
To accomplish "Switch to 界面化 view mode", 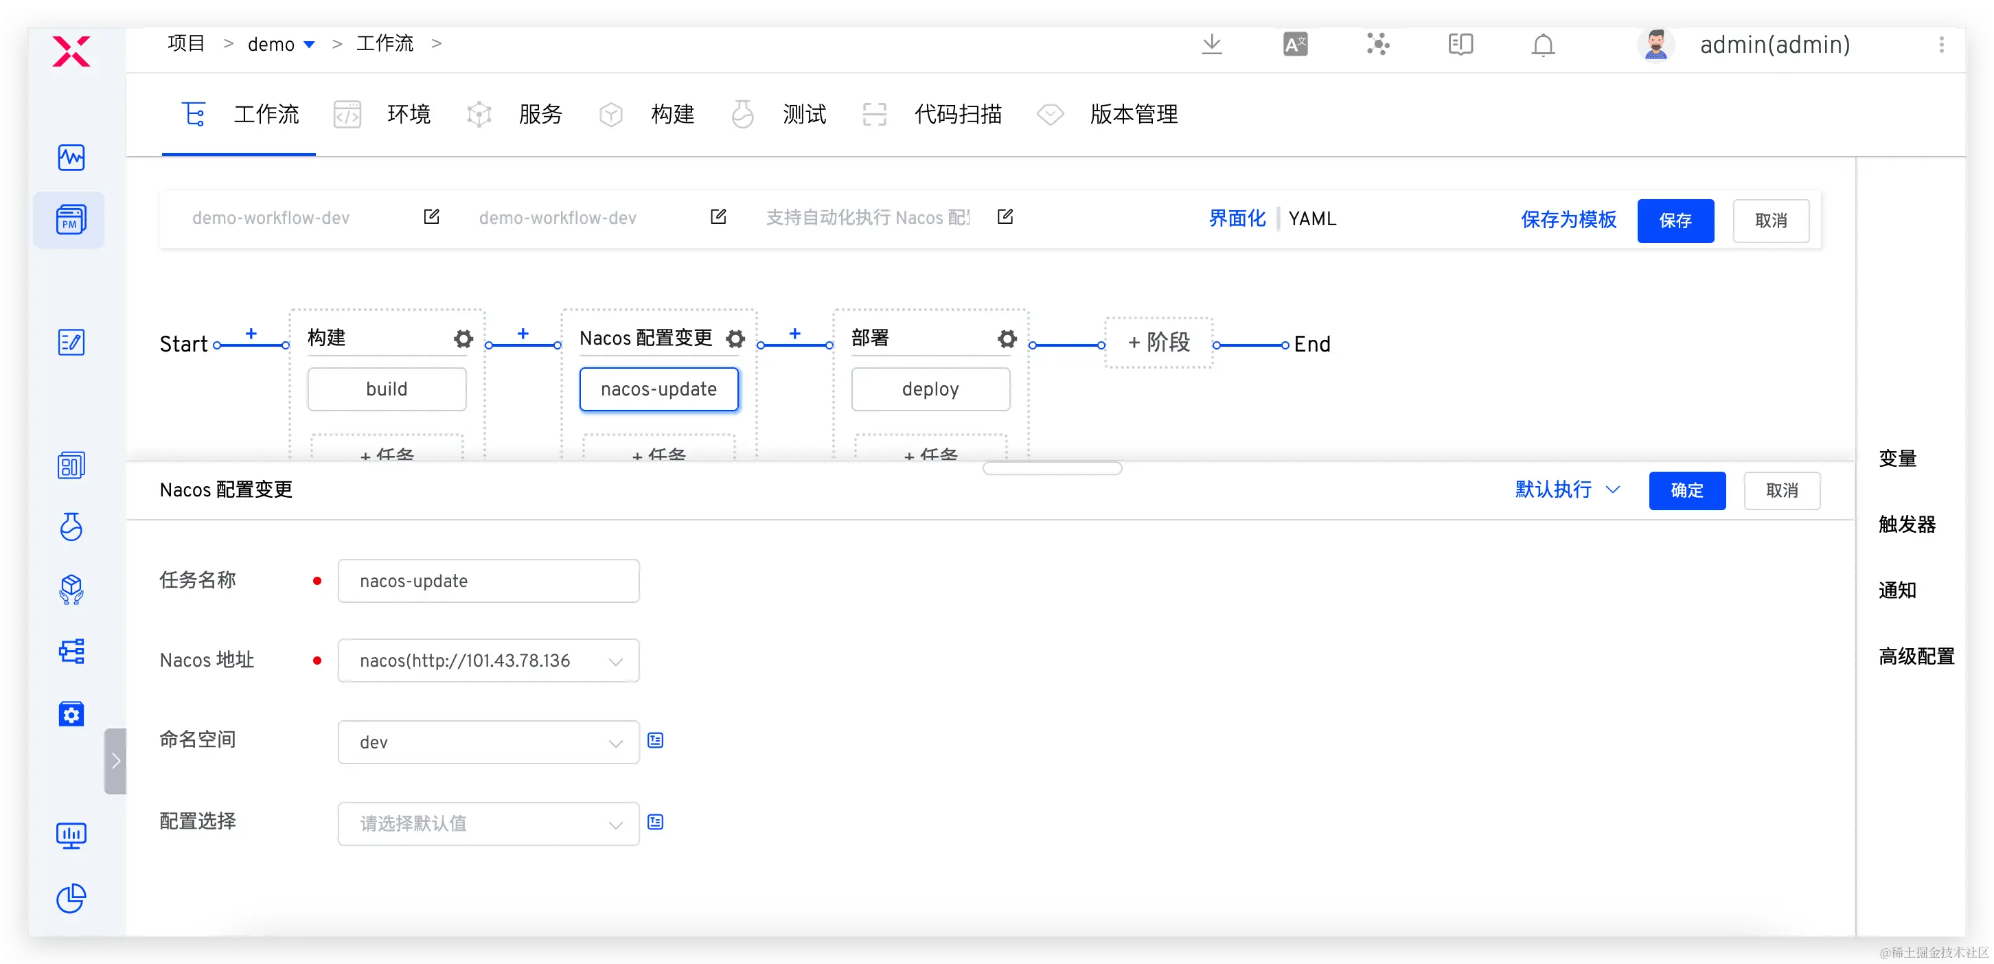I will pyautogui.click(x=1237, y=219).
